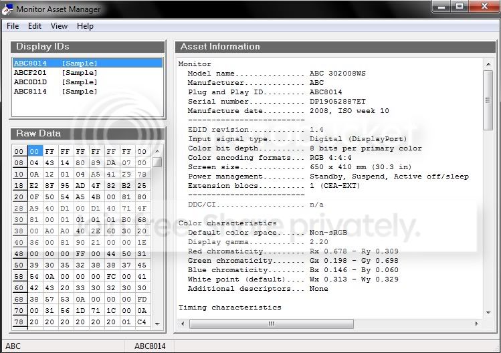Click Asset Information horizontal scroll right arrow
This screenshot has height=353, width=501.
[x=476, y=324]
